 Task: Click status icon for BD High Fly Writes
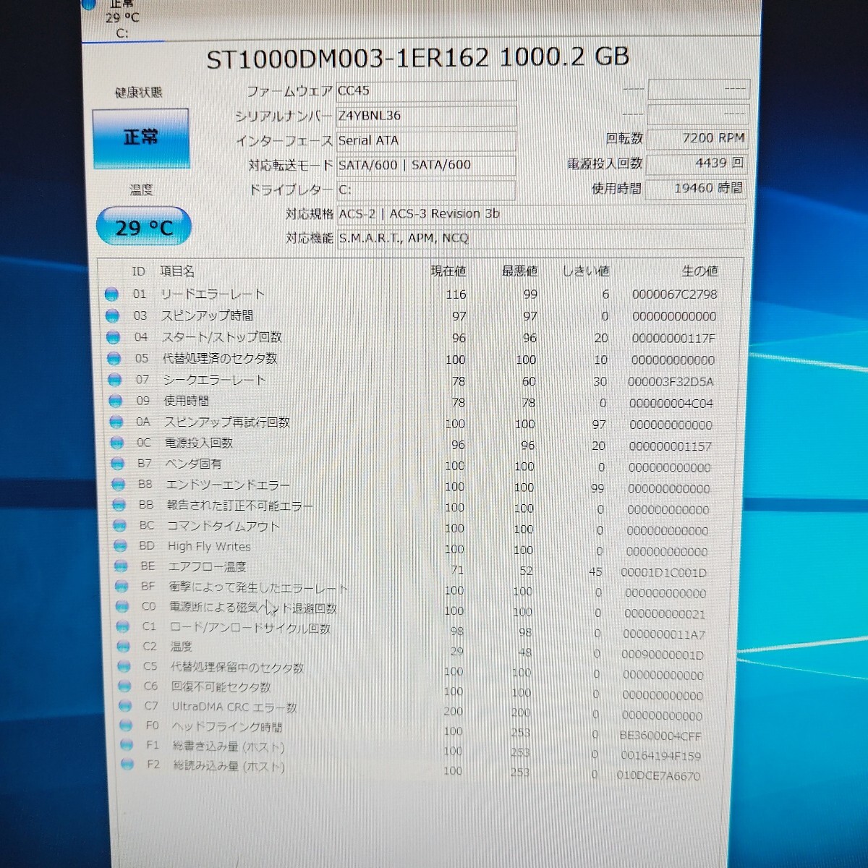click(120, 546)
